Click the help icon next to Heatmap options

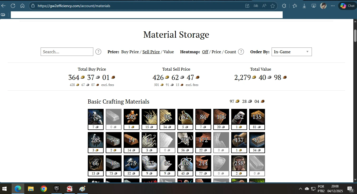241,52
